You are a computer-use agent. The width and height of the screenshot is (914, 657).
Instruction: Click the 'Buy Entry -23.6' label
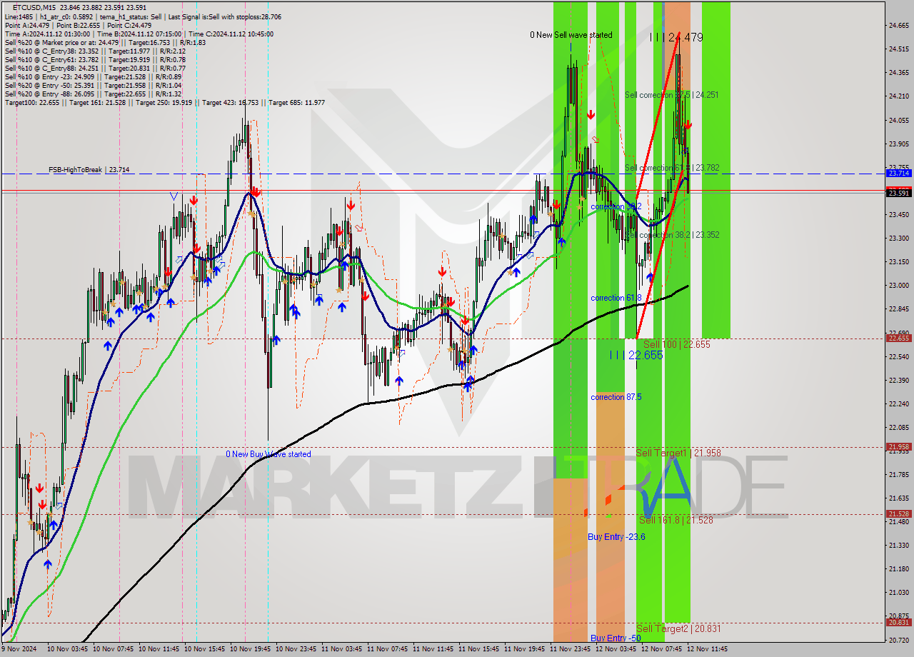616,537
